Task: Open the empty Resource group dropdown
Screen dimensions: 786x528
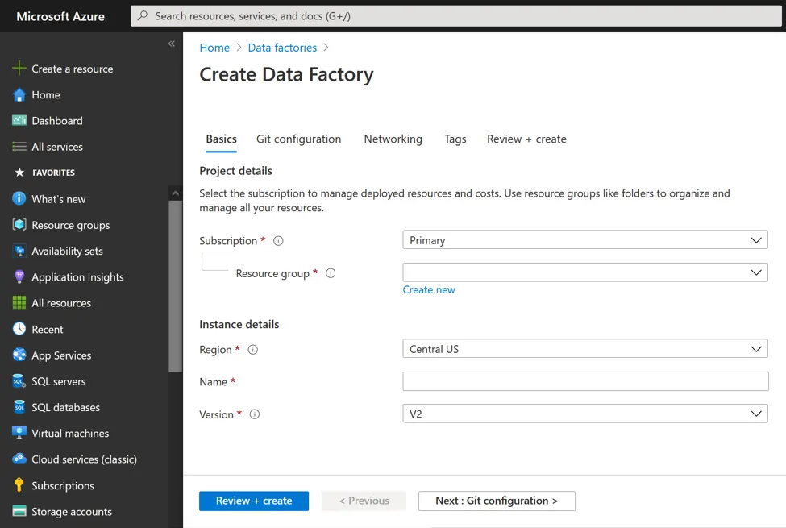Action: click(585, 272)
